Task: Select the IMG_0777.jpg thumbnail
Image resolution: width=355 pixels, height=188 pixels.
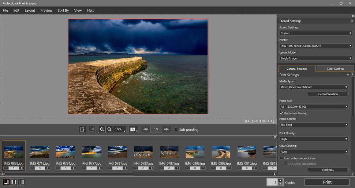Action: coord(91,152)
